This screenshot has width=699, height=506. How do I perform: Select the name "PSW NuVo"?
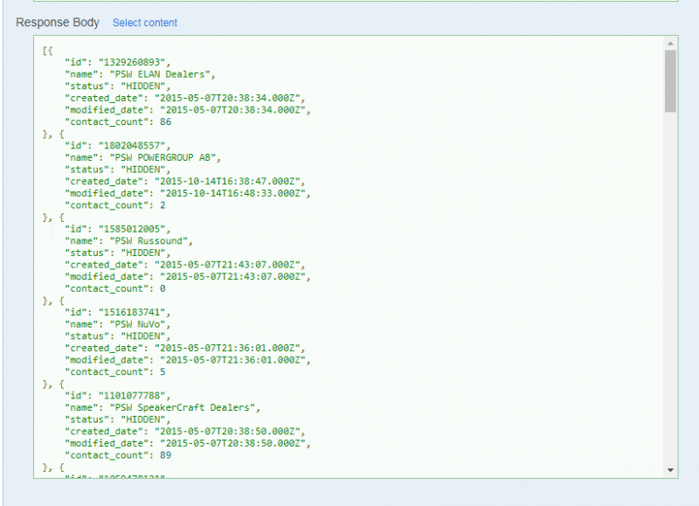point(137,324)
